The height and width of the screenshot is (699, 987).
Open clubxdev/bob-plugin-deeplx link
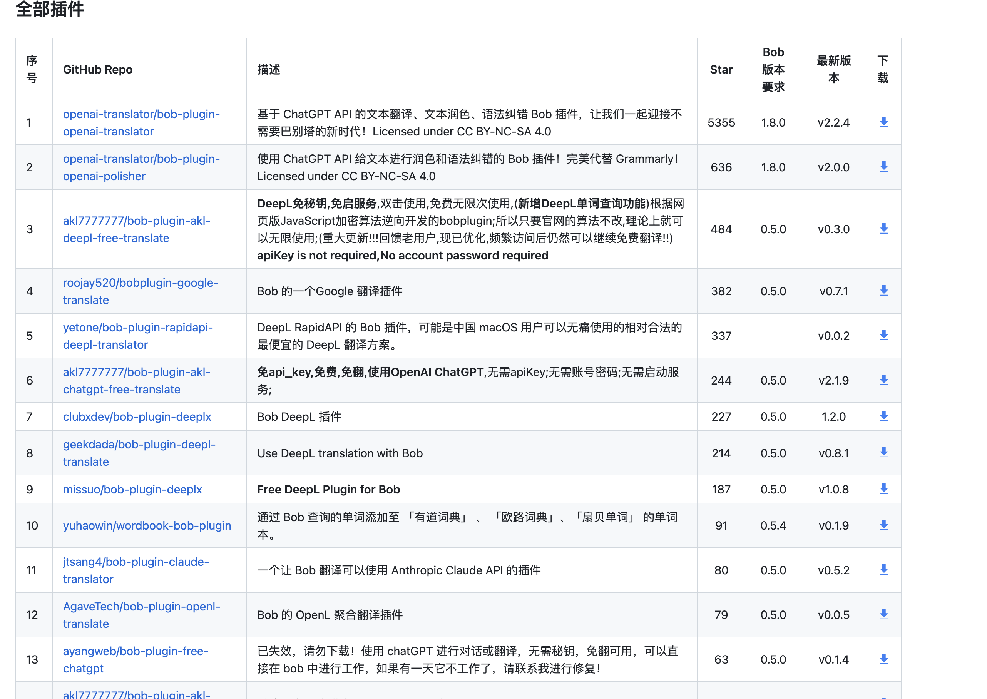coord(137,416)
